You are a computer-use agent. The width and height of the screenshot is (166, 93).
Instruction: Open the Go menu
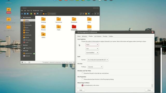coord(31,11)
